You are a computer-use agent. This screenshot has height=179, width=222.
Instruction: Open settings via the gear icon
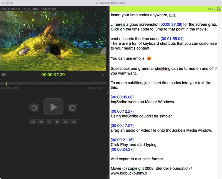218,9
